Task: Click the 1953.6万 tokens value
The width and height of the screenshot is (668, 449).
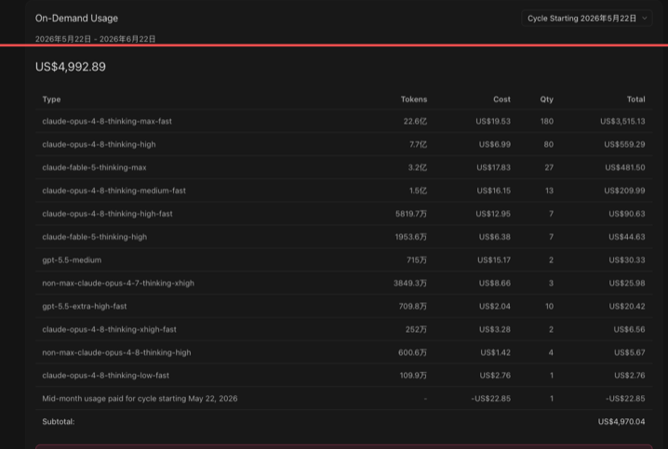Action: [x=410, y=237]
